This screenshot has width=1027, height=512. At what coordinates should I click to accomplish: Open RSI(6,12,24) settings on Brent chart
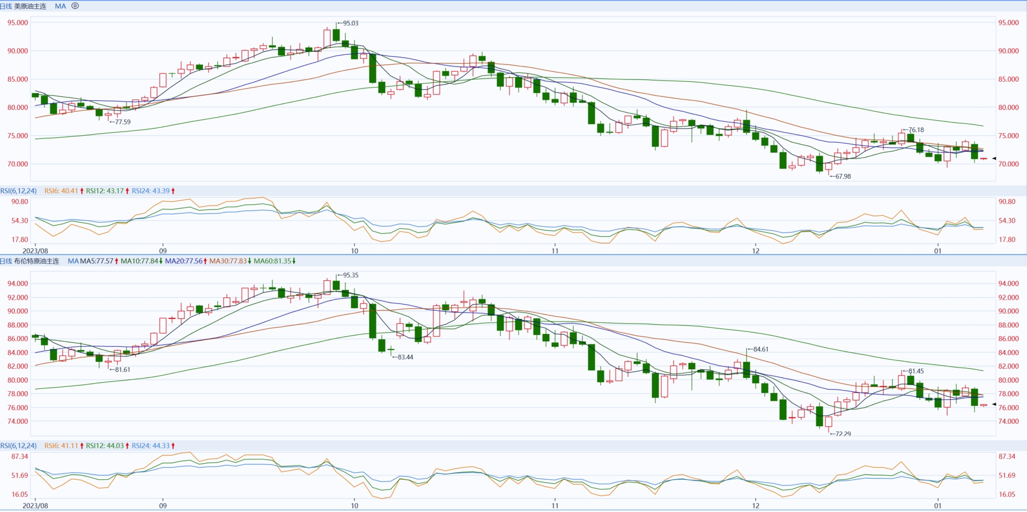pos(19,446)
